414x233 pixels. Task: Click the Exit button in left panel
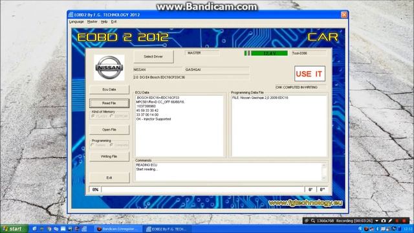(109, 178)
